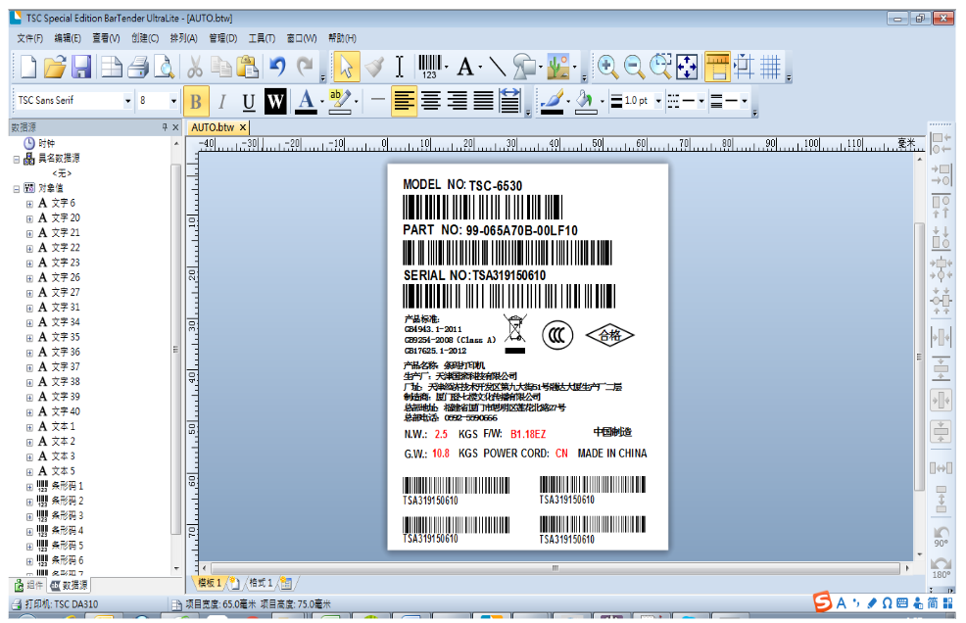This screenshot has height=623, width=966.
Task: Toggle Italic formatting
Action: tap(222, 101)
